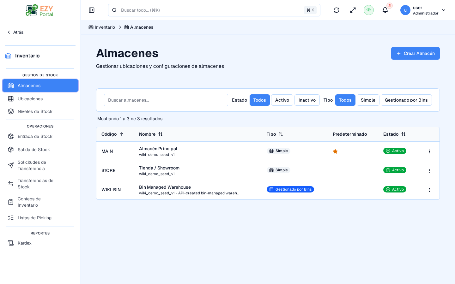Open Almacén Principal warehouse
This screenshot has height=284, width=455.
click(158, 149)
